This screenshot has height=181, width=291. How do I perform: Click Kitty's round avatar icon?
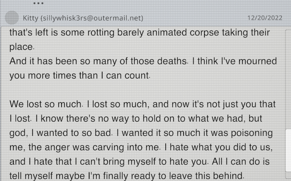point(12,18)
